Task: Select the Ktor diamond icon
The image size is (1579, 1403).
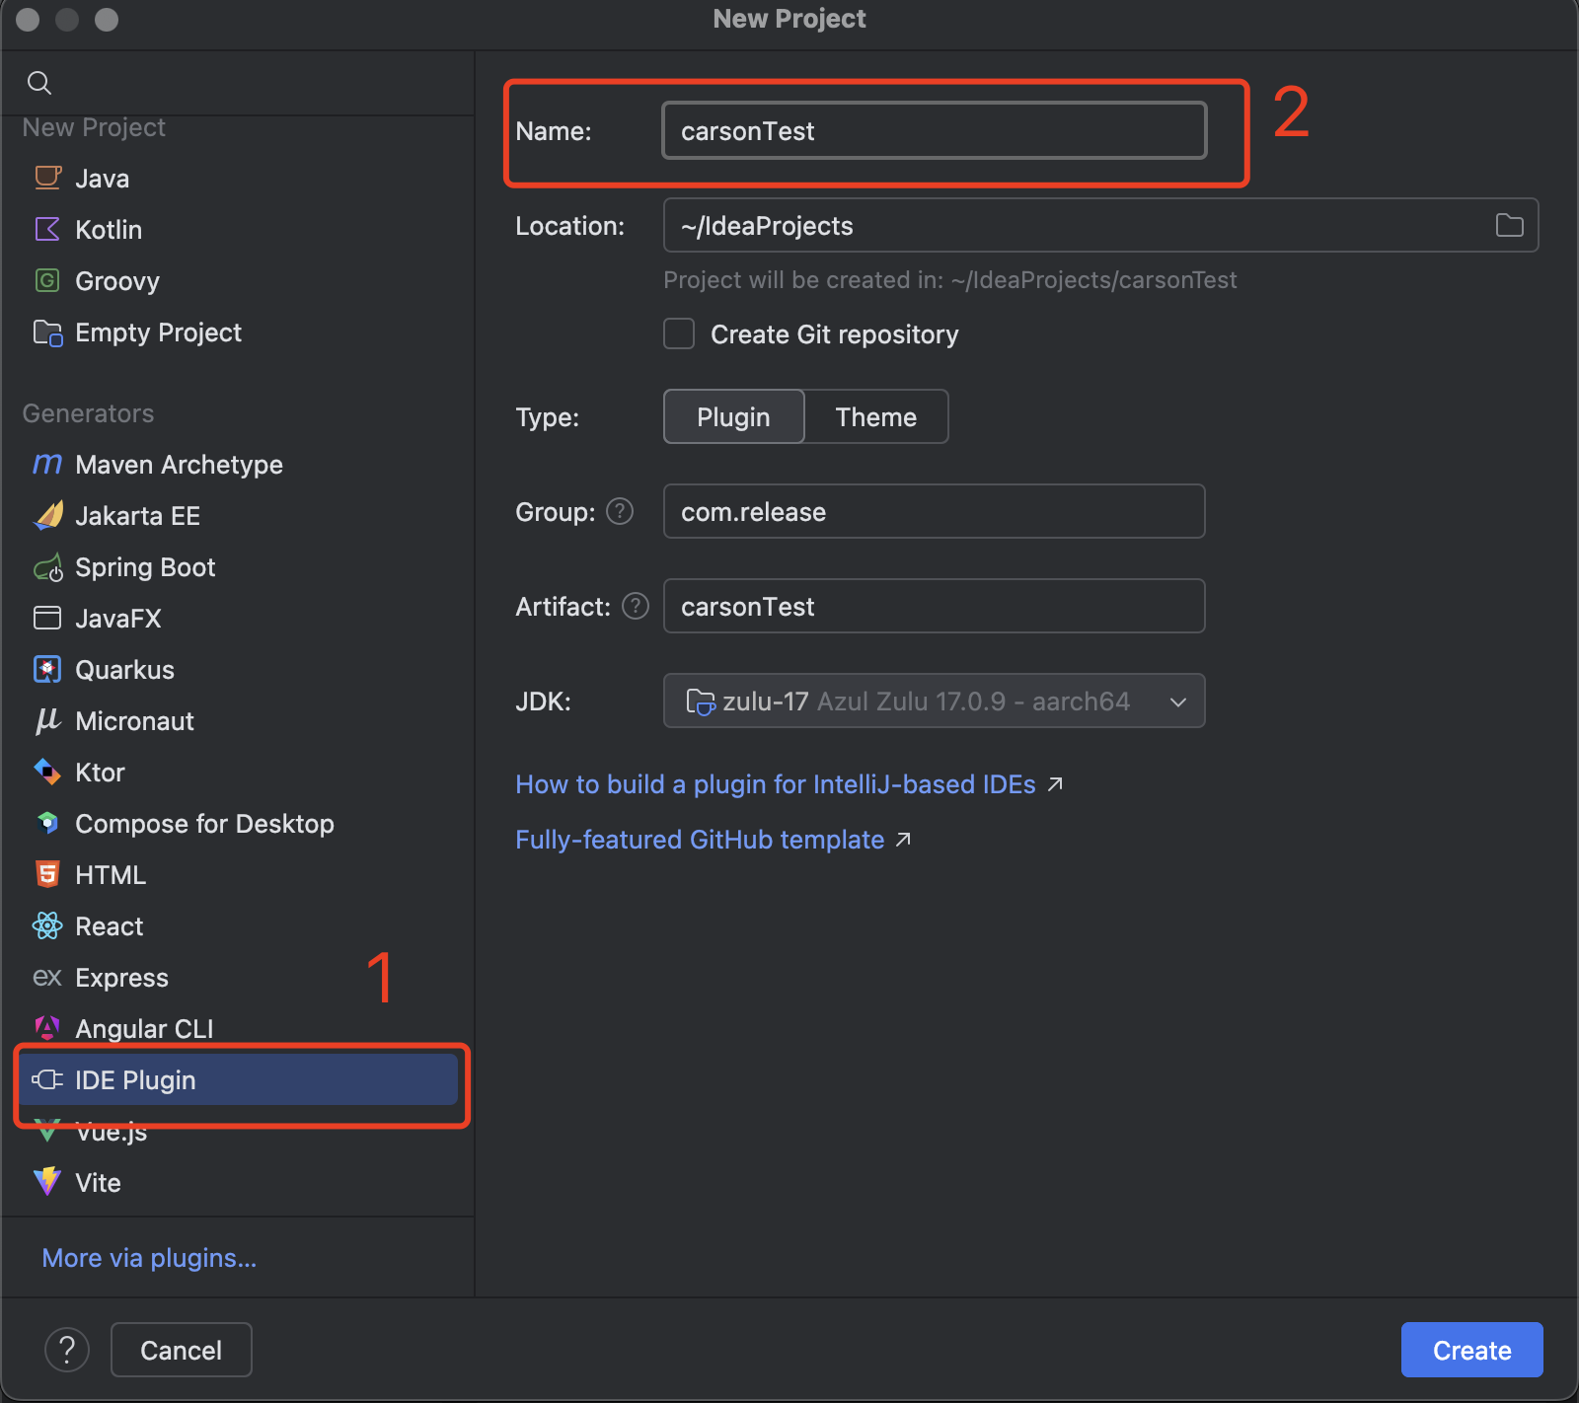Action: point(47,772)
